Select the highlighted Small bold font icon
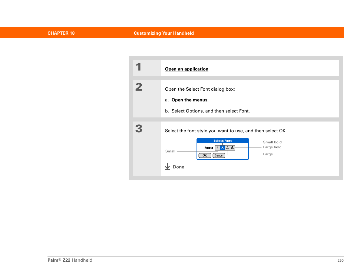This screenshot has width=360, height=278. pyautogui.click(x=222, y=148)
